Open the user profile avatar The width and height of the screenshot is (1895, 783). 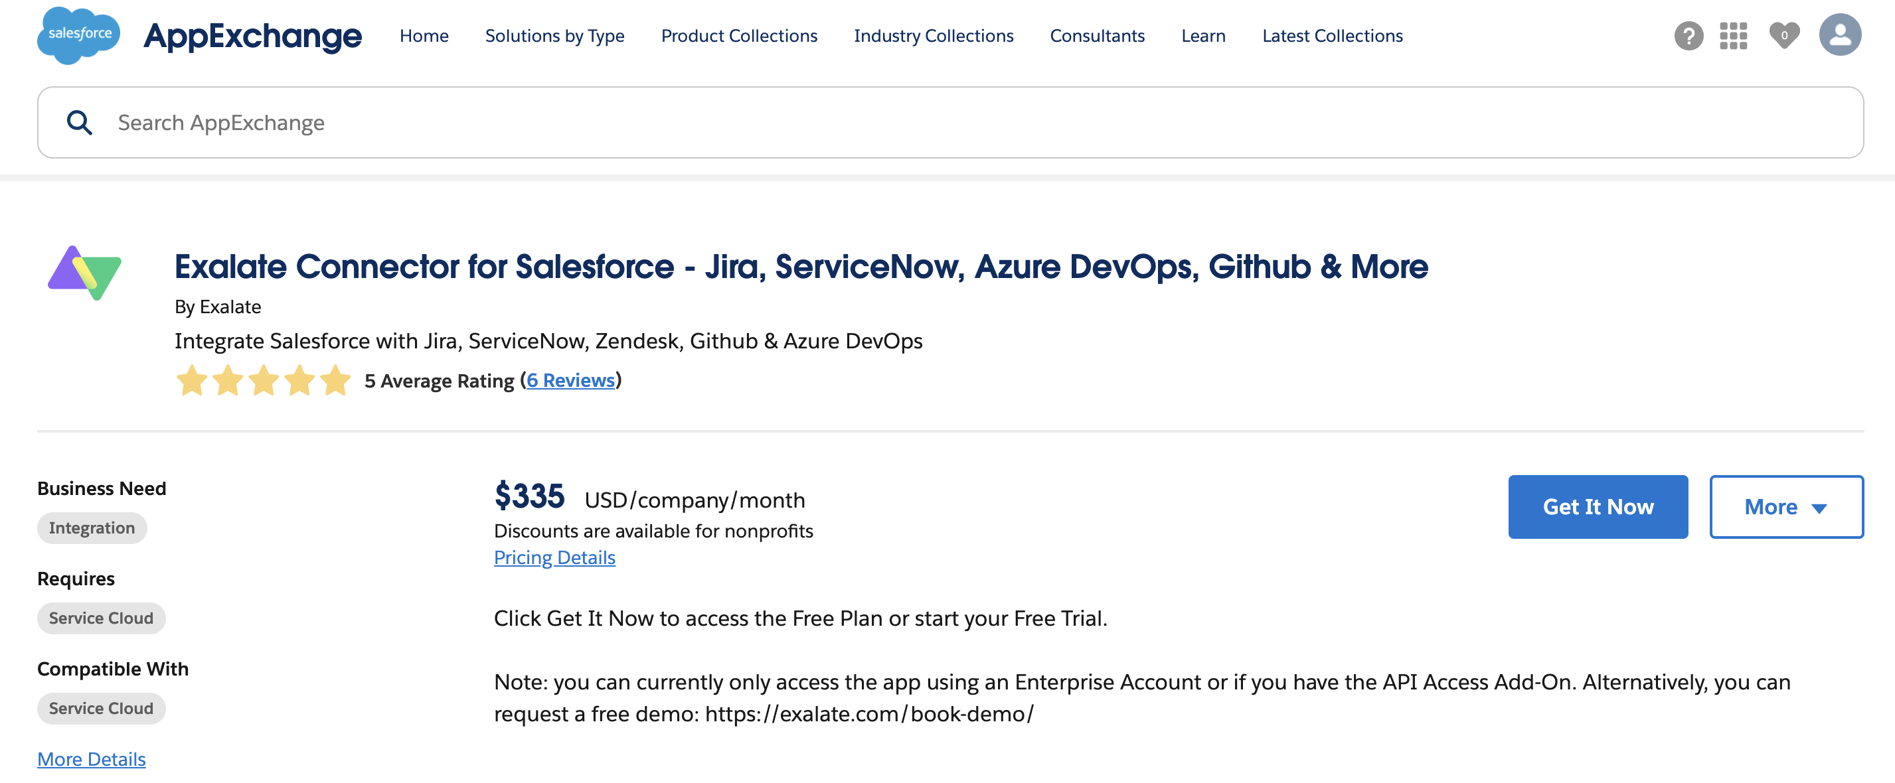pos(1840,35)
